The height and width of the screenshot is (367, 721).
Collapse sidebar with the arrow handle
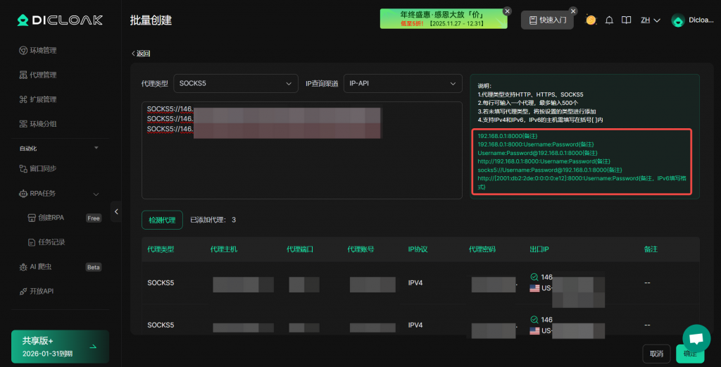click(x=116, y=211)
